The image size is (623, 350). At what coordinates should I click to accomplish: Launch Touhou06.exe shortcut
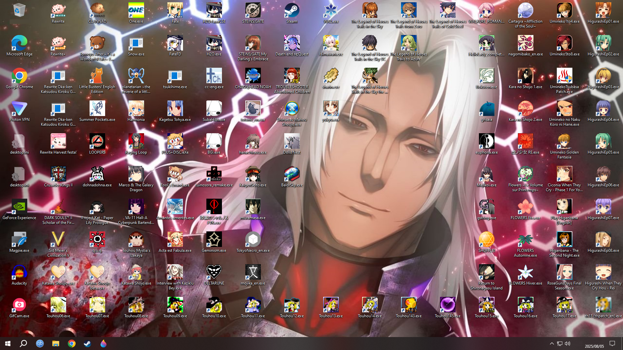click(x=58, y=308)
